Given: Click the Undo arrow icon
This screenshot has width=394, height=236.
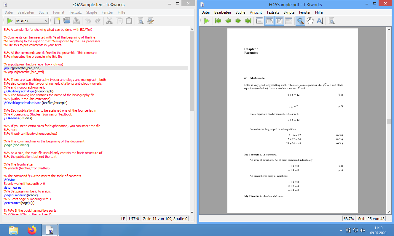Looking at the screenshot, I should coord(88,21).
